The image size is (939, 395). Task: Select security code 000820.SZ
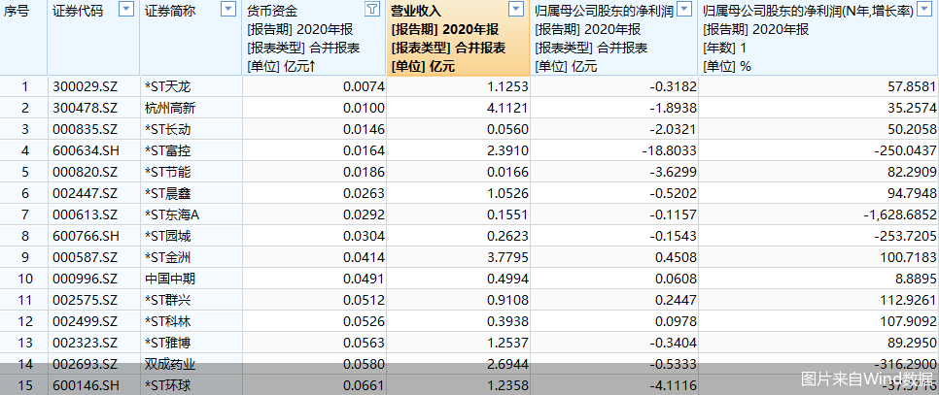[x=85, y=173]
